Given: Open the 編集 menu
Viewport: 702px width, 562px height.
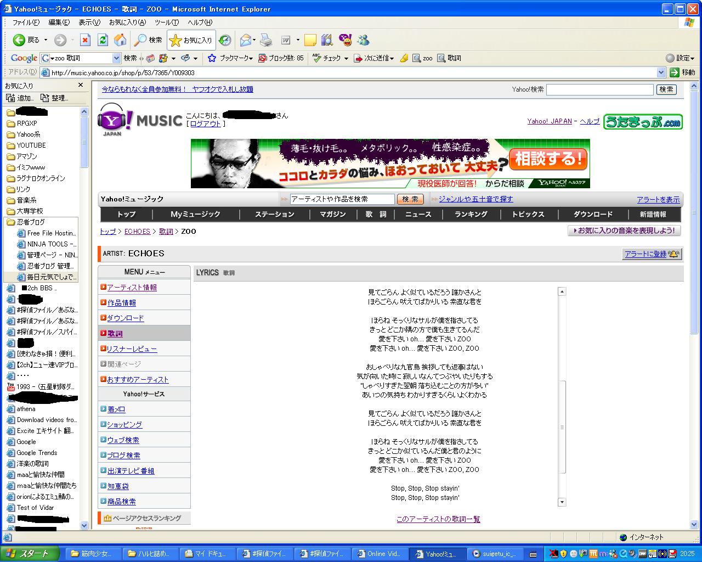Looking at the screenshot, I should 59,23.
